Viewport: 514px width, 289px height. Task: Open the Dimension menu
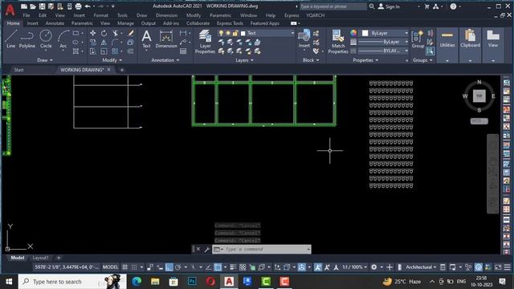(166, 15)
